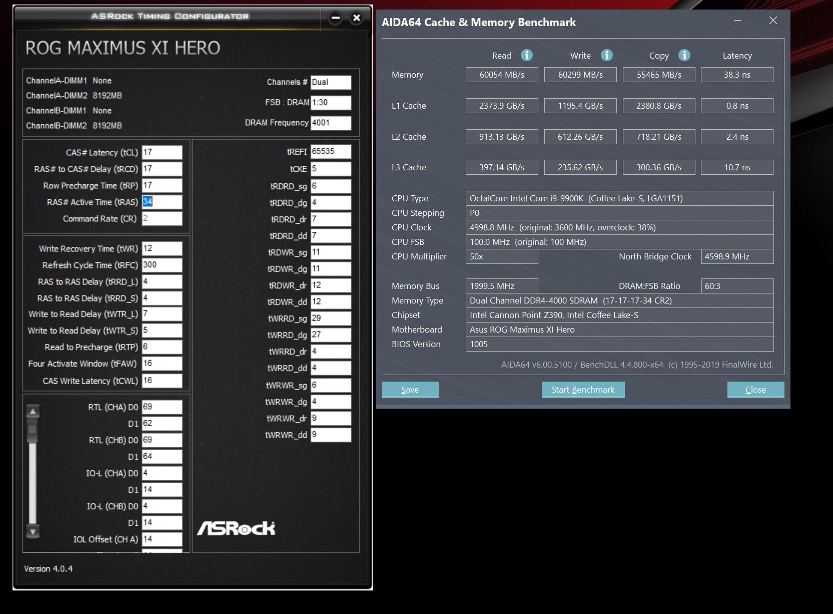
Task: Select the IO-L (CHA) D0 field
Action: (162, 473)
